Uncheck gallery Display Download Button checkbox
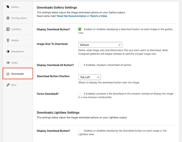182x142 pixels. point(80,29)
